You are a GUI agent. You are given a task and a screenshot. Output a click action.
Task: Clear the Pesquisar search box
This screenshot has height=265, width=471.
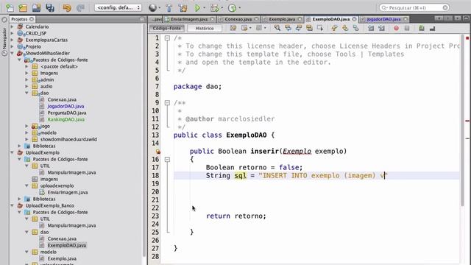[445, 7]
